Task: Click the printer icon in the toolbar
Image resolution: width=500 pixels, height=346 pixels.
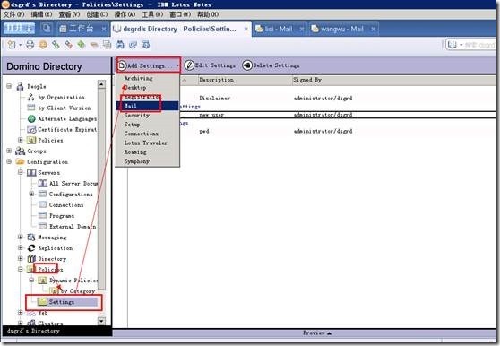Action: [x=30, y=45]
